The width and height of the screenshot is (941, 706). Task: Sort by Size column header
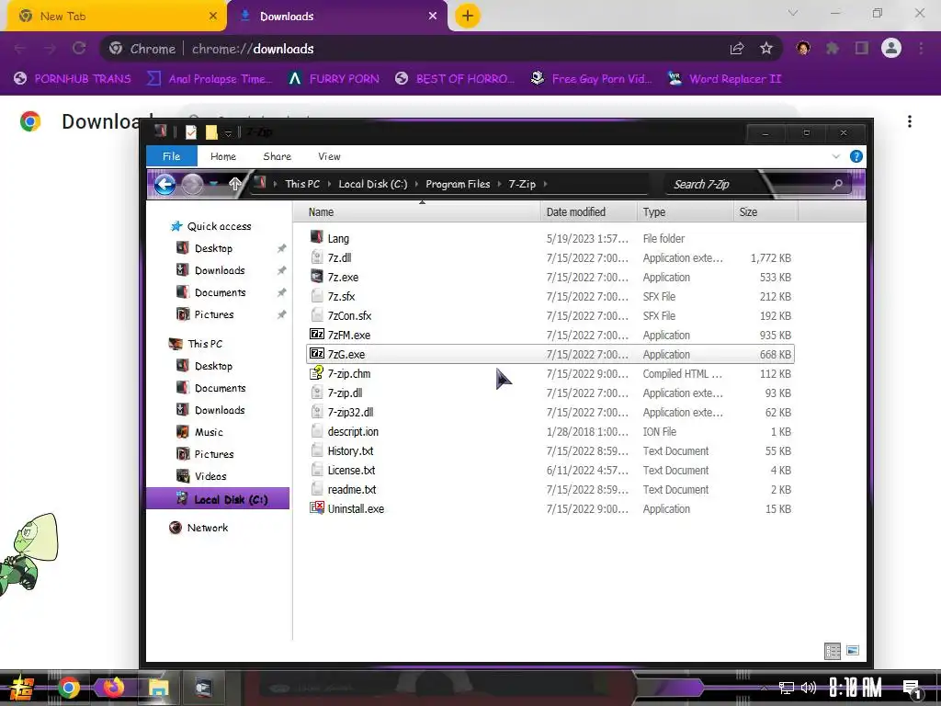(x=765, y=212)
